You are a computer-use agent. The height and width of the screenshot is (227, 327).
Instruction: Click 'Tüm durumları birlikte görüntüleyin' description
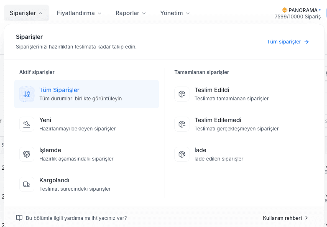point(81,99)
